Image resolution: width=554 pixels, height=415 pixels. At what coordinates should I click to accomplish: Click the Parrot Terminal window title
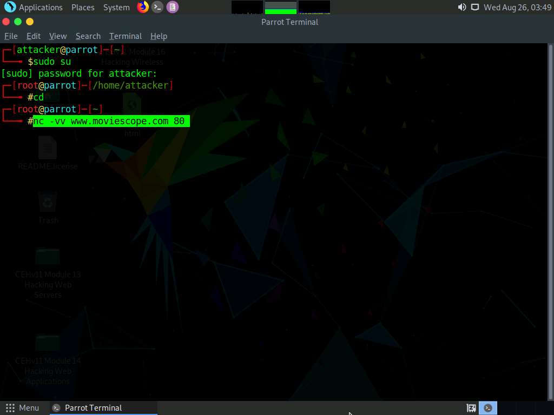[290, 22]
